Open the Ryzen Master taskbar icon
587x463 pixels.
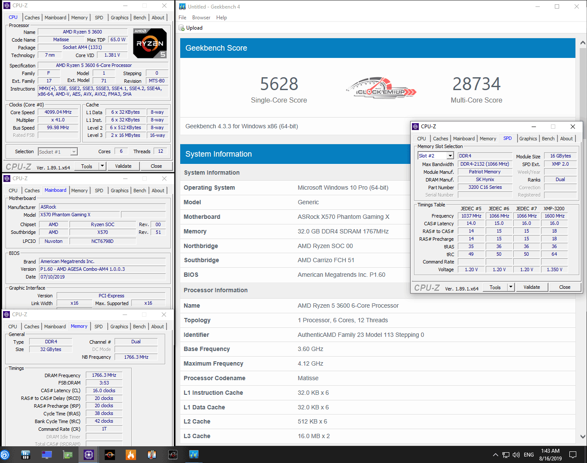click(110, 454)
